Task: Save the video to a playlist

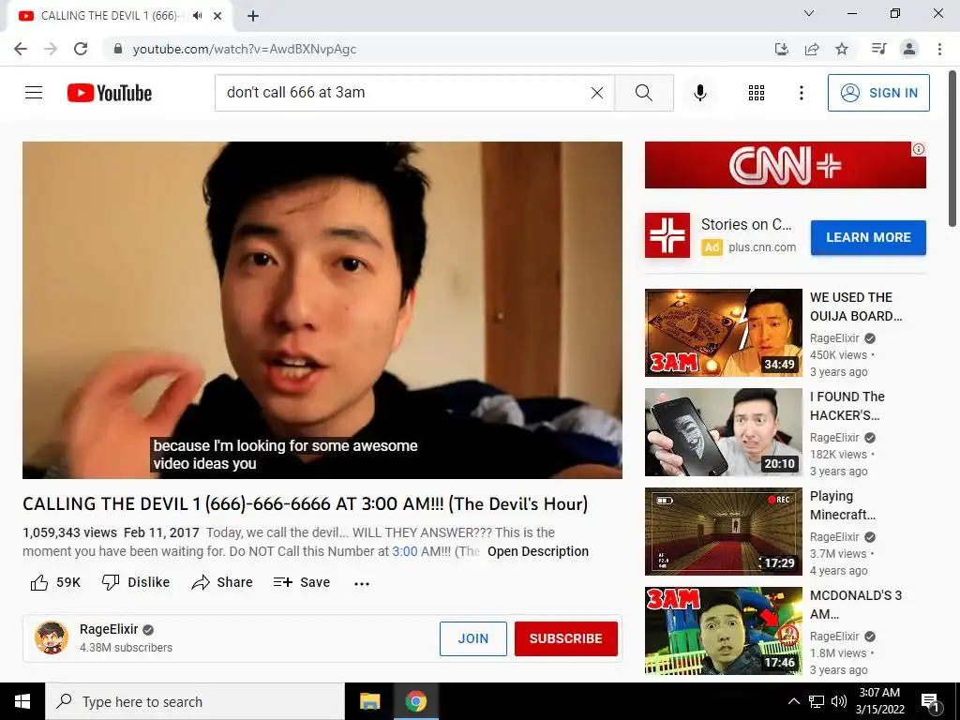Action: 302,582
